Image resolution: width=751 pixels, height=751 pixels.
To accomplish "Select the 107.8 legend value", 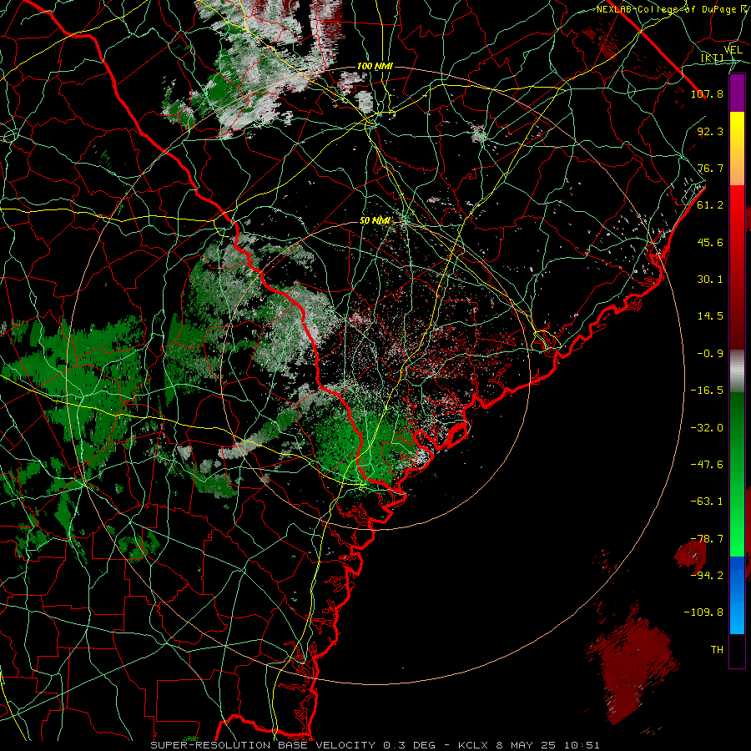I will [707, 93].
